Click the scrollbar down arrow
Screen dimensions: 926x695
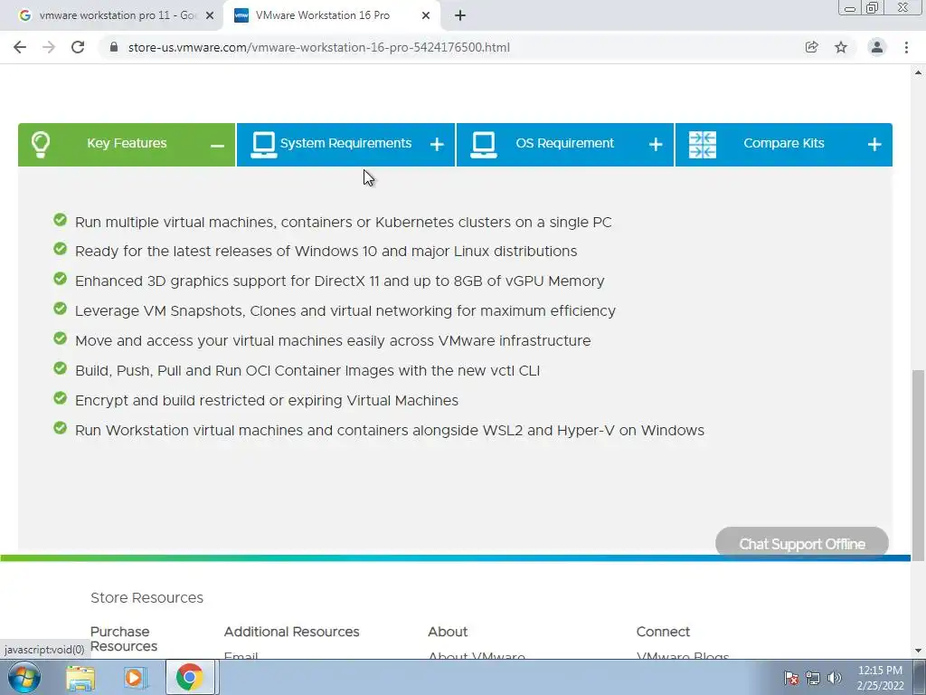point(918,651)
